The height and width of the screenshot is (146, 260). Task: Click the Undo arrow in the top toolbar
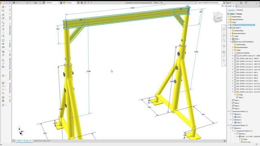point(17,3)
